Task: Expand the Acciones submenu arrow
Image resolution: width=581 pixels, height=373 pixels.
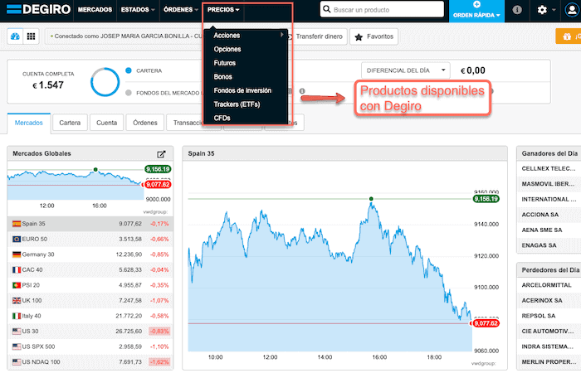Action: 282,35
